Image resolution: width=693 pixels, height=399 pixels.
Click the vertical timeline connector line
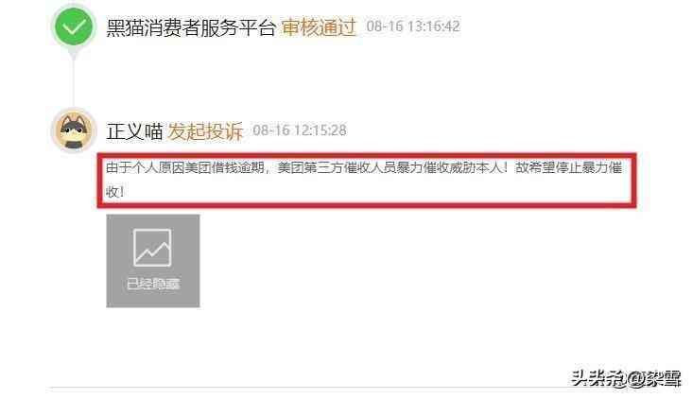[x=74, y=83]
